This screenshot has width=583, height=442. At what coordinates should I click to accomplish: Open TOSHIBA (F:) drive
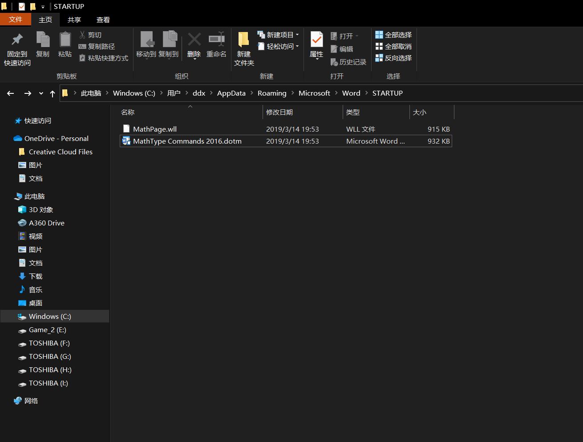pos(49,343)
